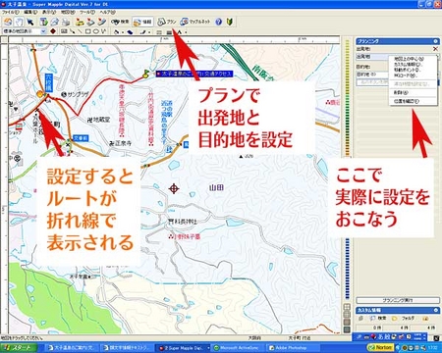Click the red X beside 出発地
The width and height of the screenshot is (442, 353).
(435, 49)
